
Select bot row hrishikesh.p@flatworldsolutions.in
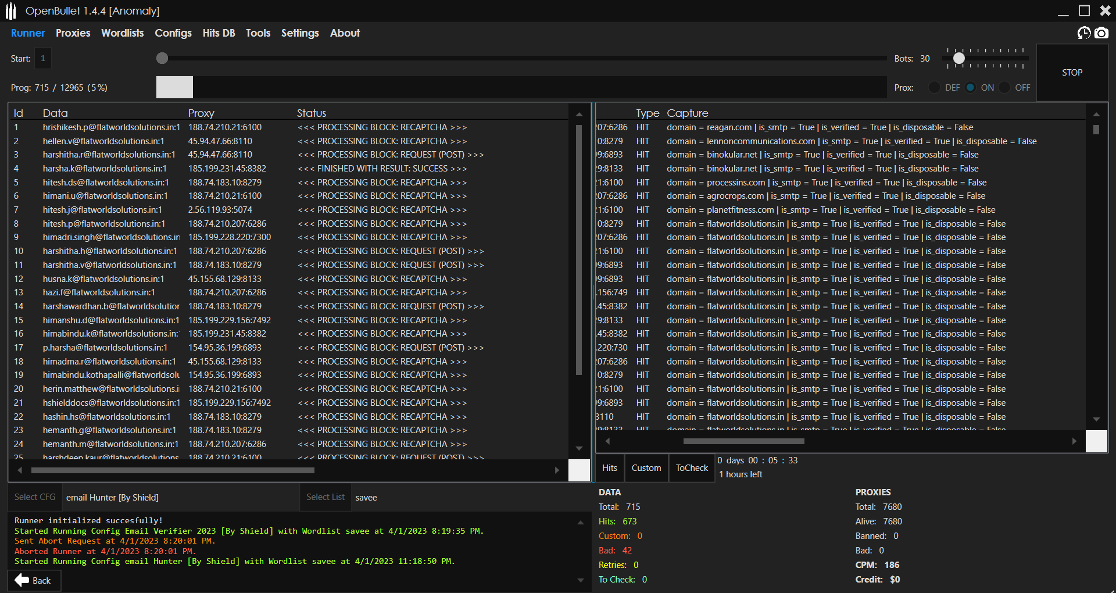coord(288,127)
